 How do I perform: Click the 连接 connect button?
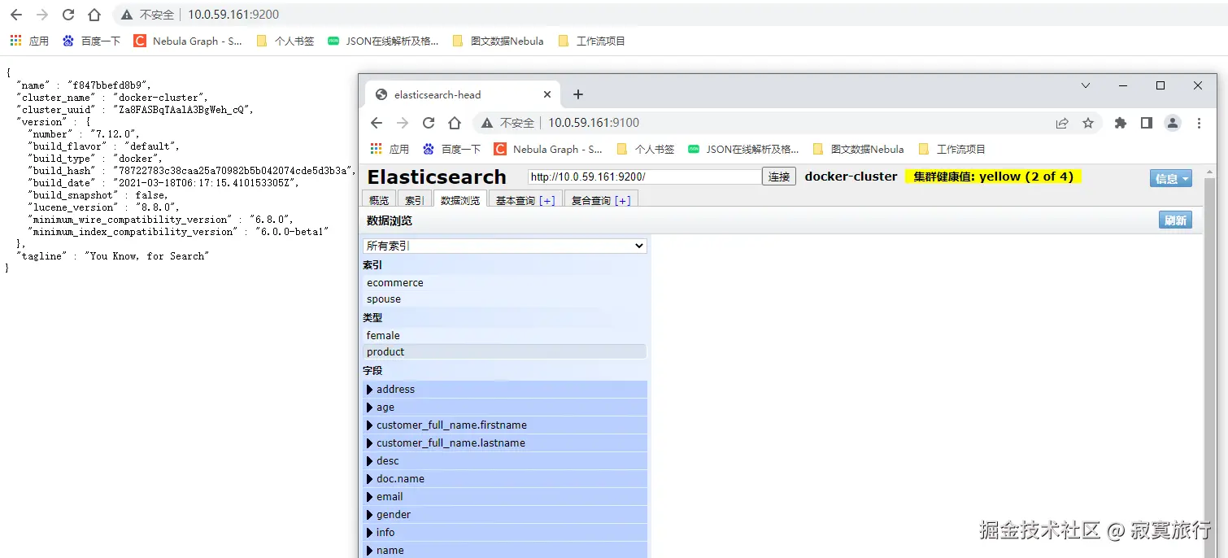[x=779, y=177]
